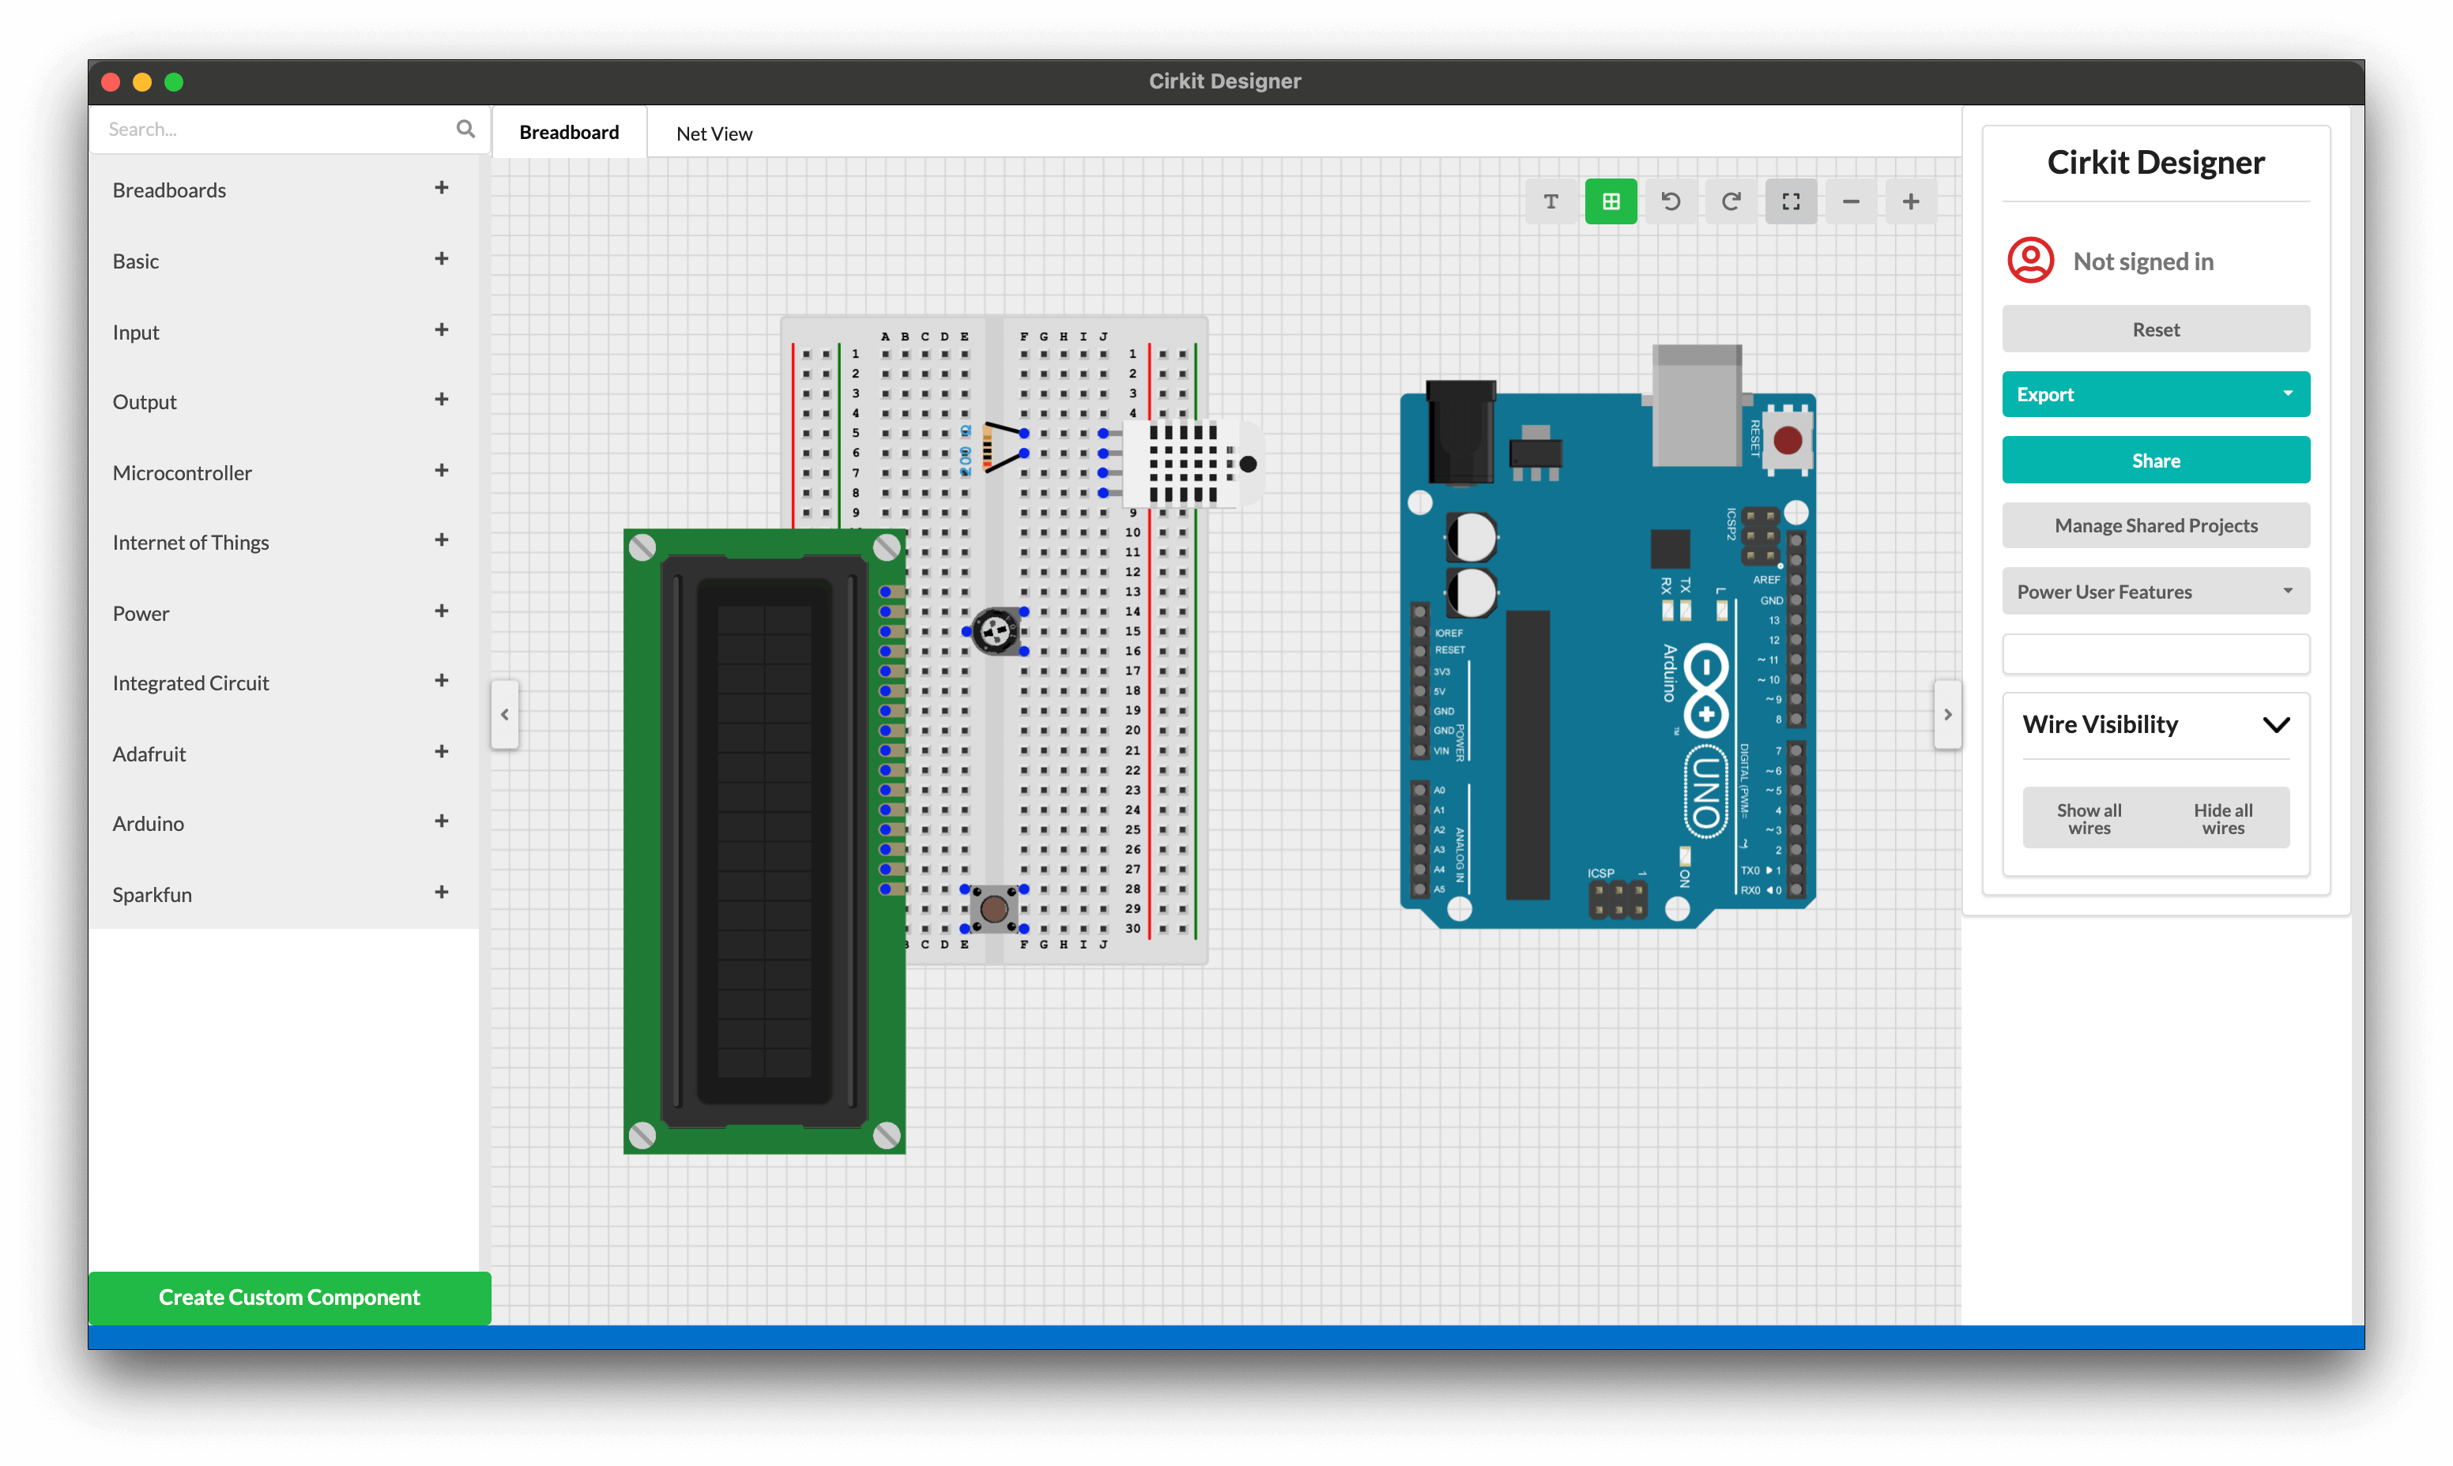The image size is (2453, 1466).
Task: Click the component search field
Action: tap(272, 130)
